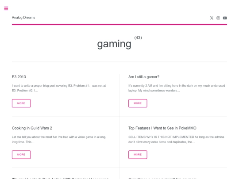Go to the Analog Dreams home link
This screenshot has width=239, height=179.
pos(23,18)
